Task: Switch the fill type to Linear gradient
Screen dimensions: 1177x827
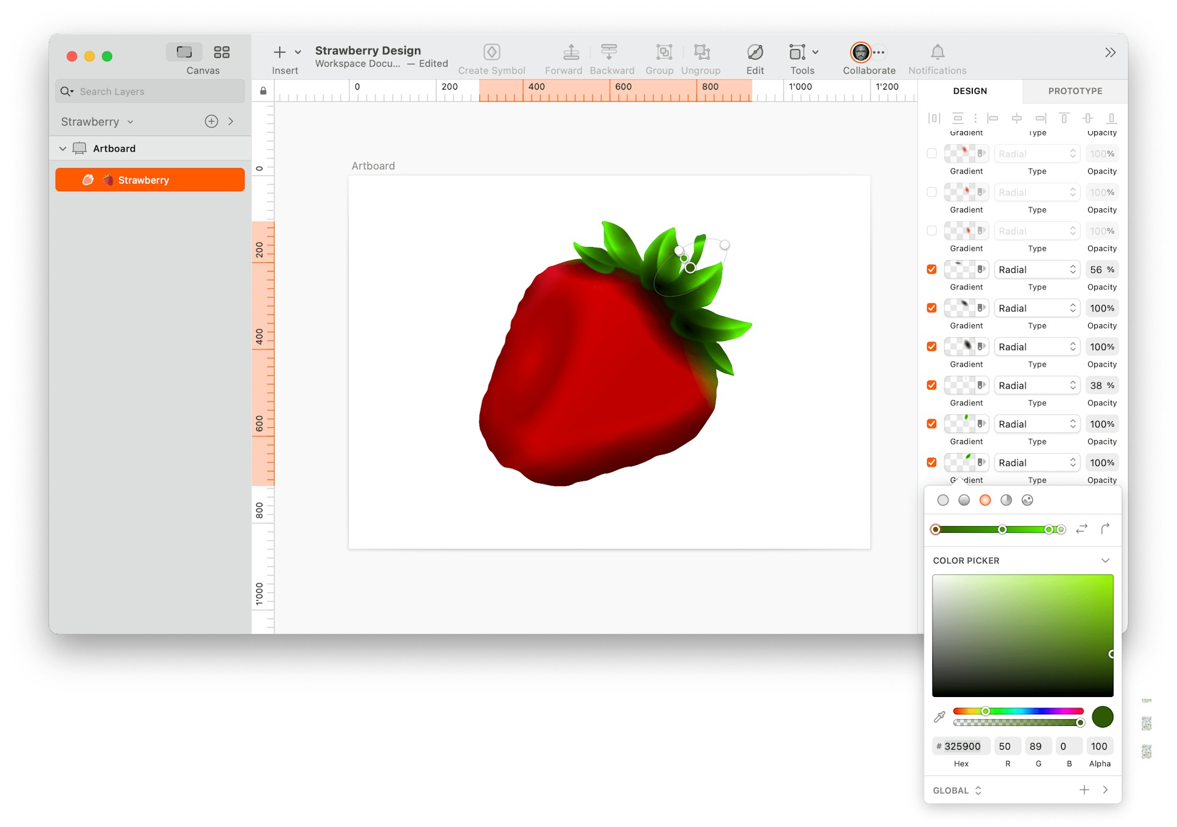Action: click(964, 500)
